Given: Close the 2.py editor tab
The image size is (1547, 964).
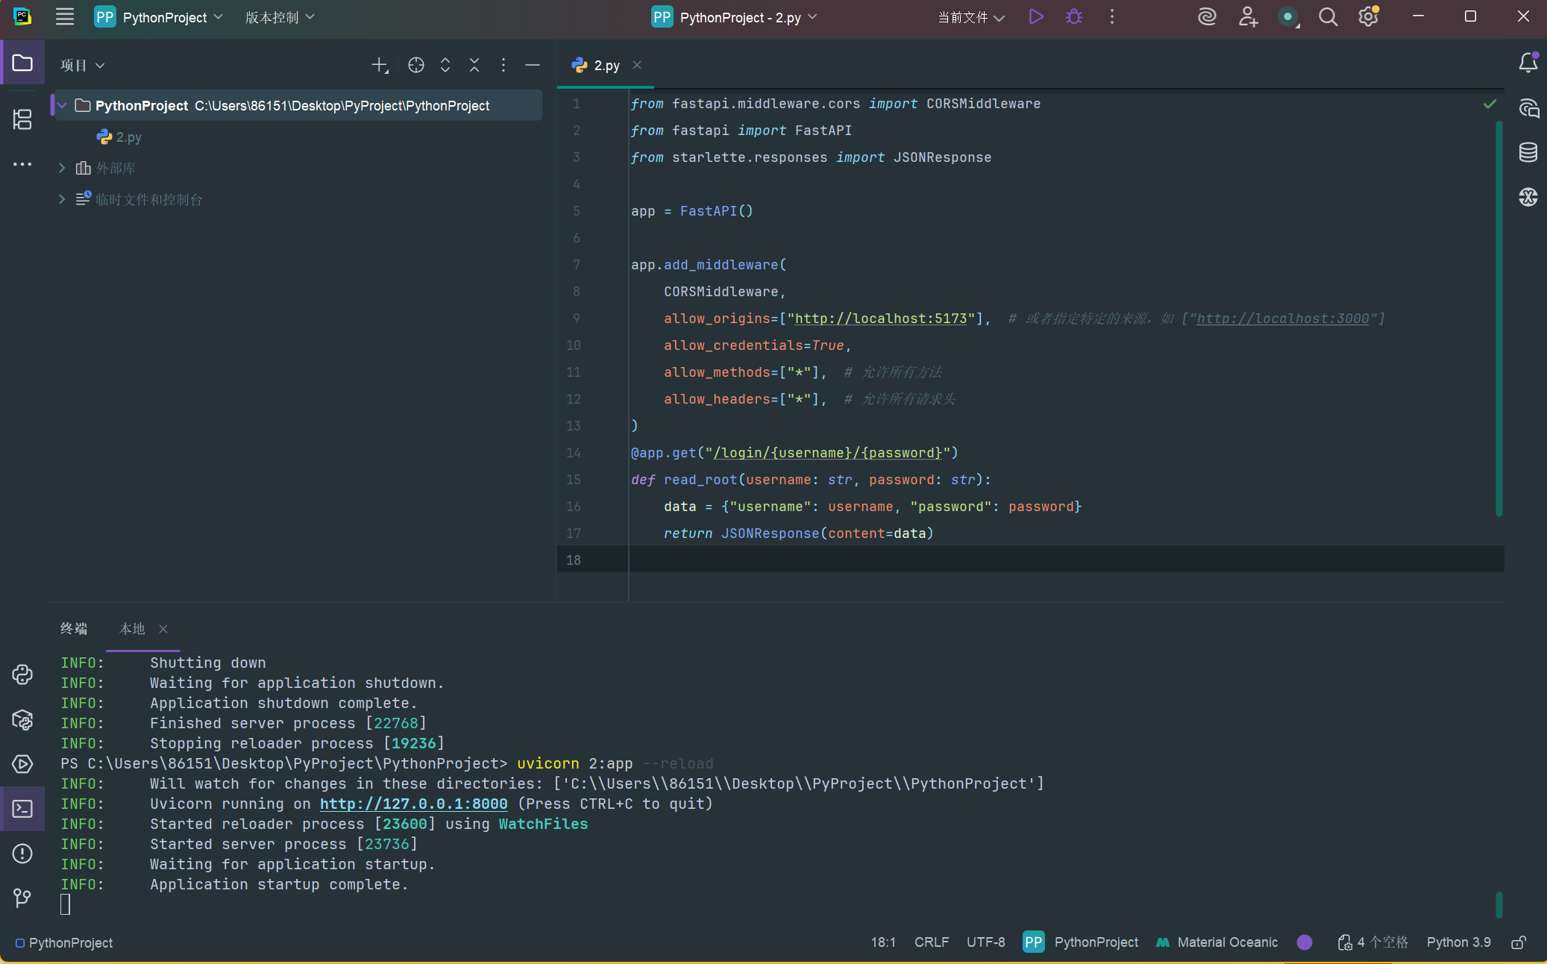Looking at the screenshot, I should 637,65.
